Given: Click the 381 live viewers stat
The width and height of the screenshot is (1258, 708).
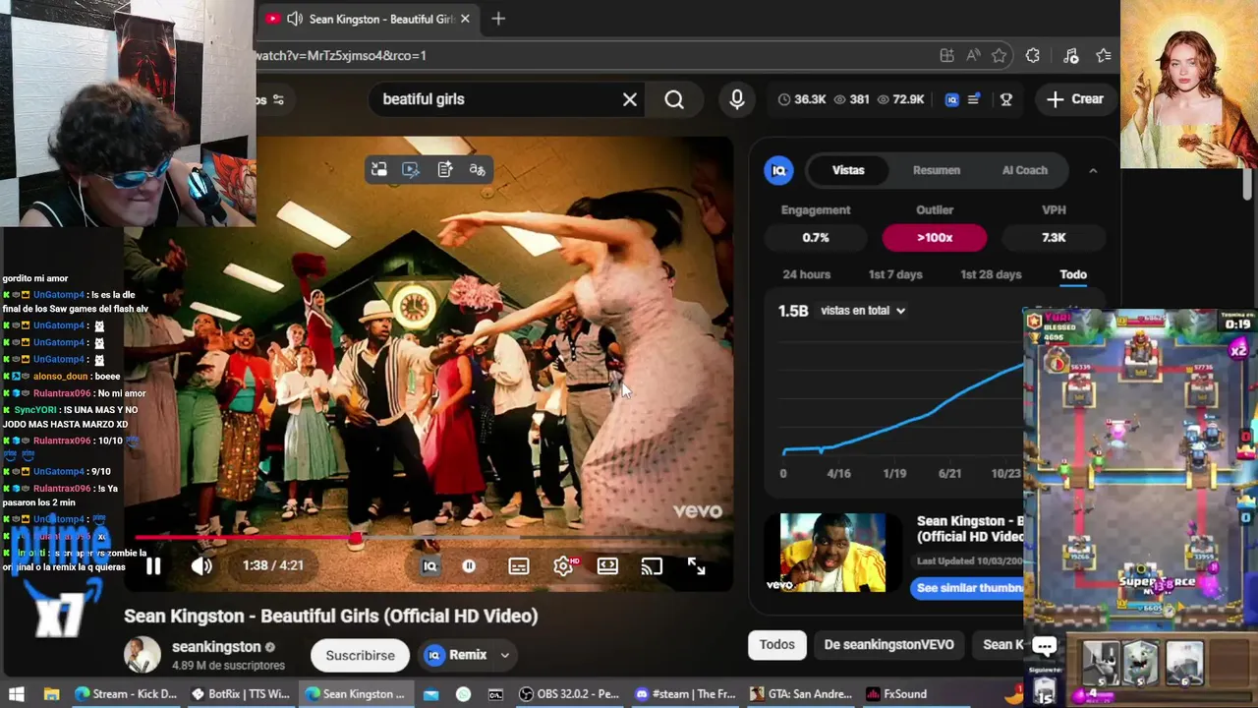Looking at the screenshot, I should (850, 99).
